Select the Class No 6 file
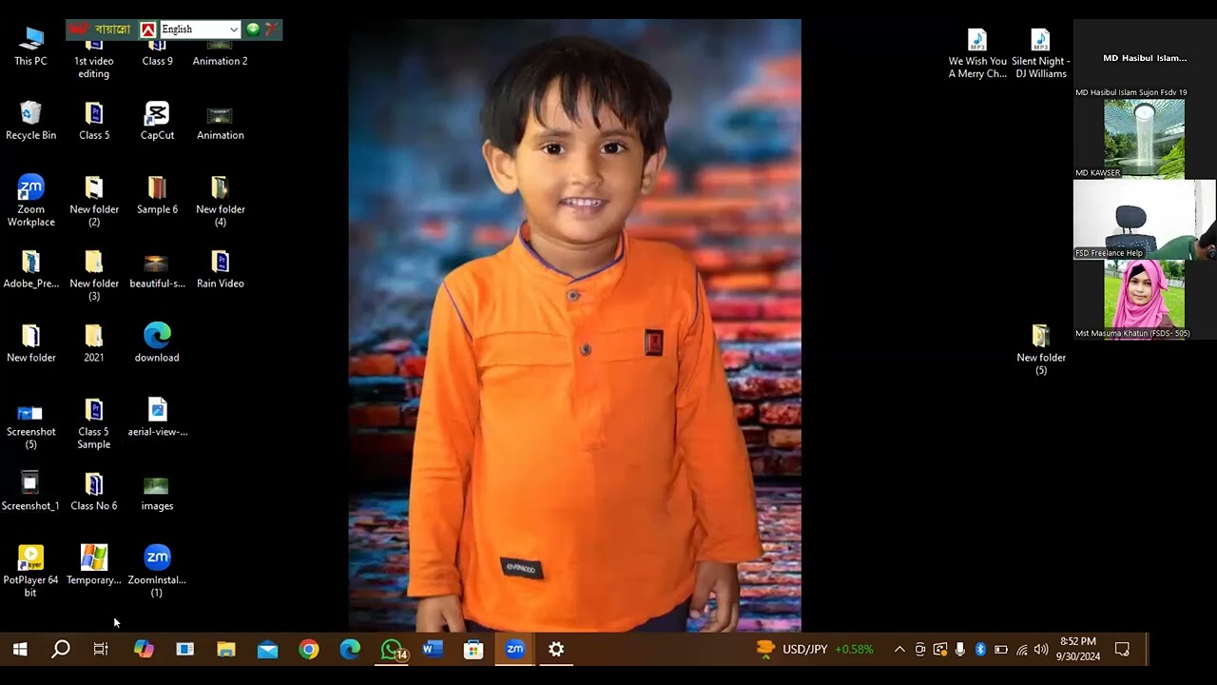 [93, 492]
